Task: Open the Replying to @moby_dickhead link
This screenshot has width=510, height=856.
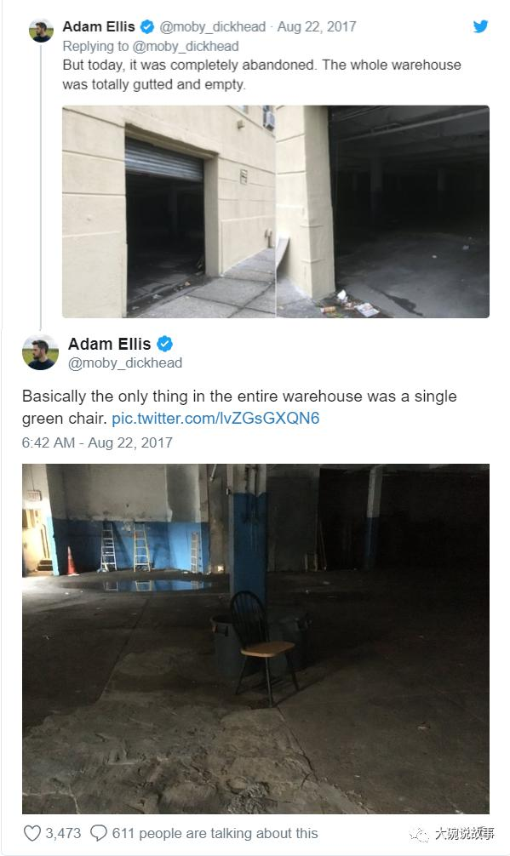Action: (x=151, y=47)
